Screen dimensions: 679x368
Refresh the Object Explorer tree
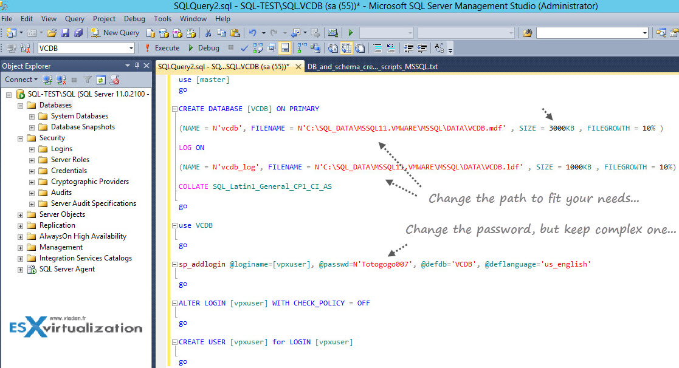coord(101,80)
